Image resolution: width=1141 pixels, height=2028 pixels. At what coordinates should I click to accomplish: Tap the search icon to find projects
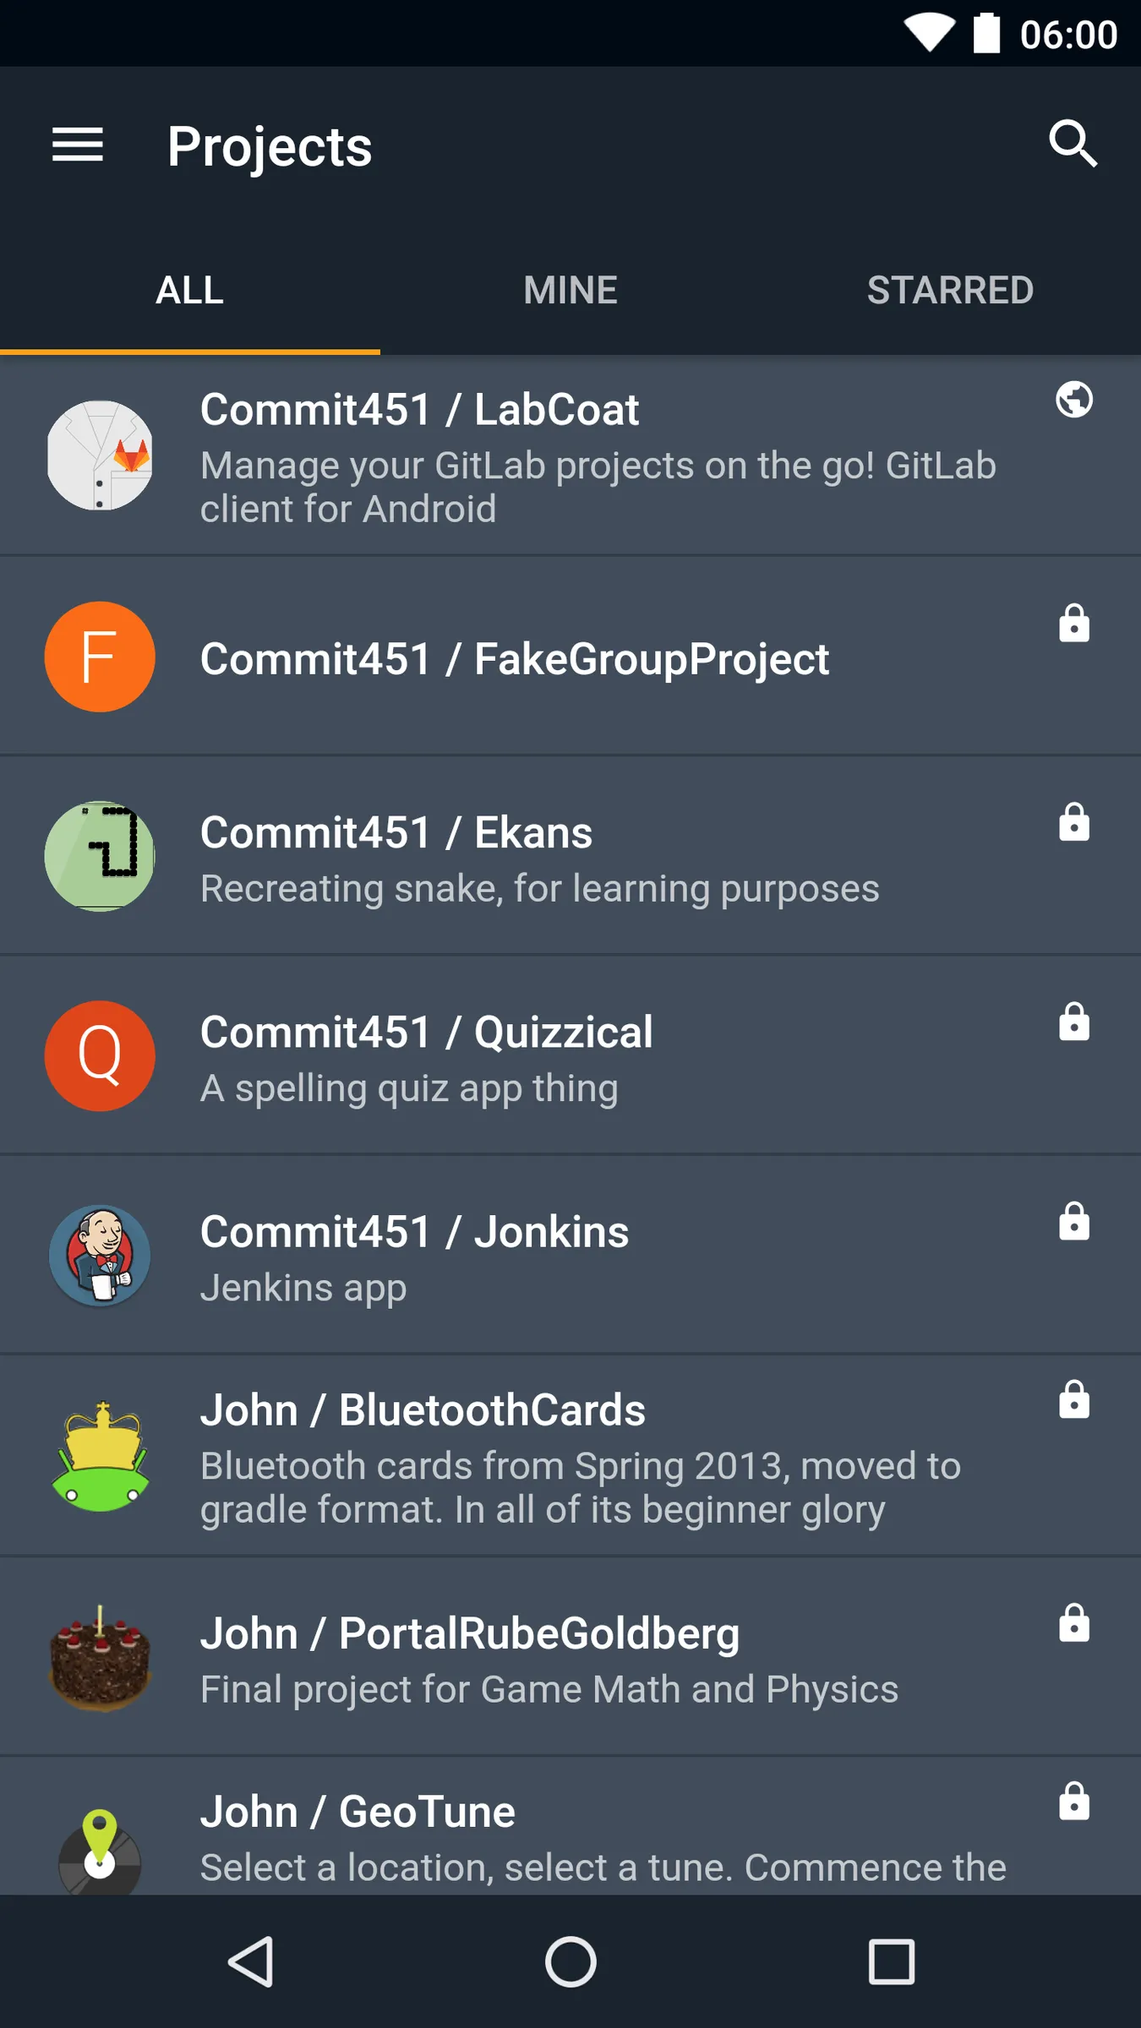click(1072, 144)
